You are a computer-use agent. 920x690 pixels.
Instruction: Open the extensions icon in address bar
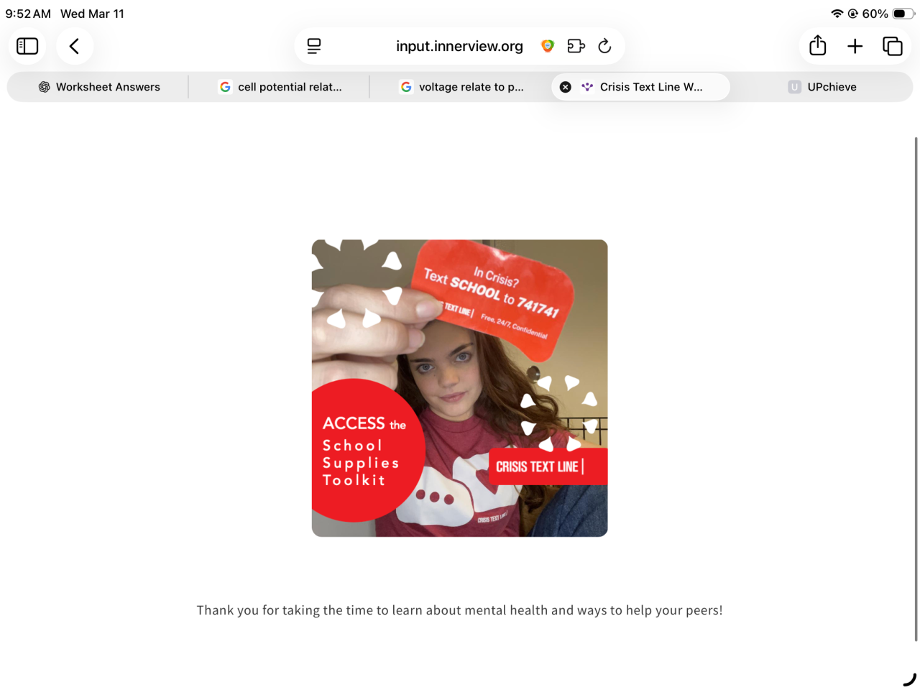click(x=576, y=46)
